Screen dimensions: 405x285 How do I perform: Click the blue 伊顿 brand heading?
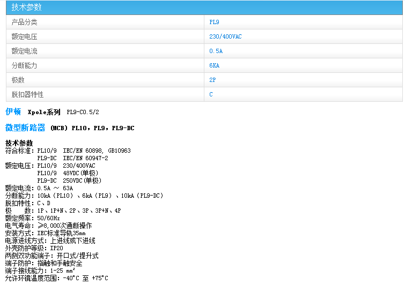pyautogui.click(x=13, y=112)
